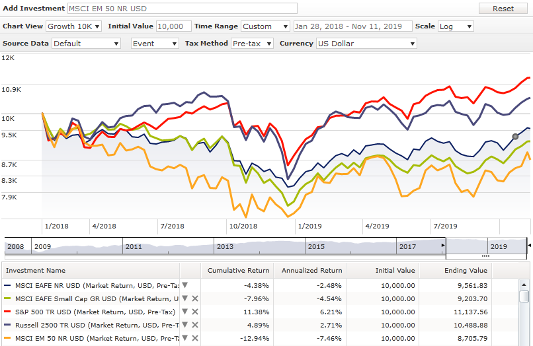Click the green MSCI EAFE Small Cap legend swatch
533x346 pixels.
7,298
